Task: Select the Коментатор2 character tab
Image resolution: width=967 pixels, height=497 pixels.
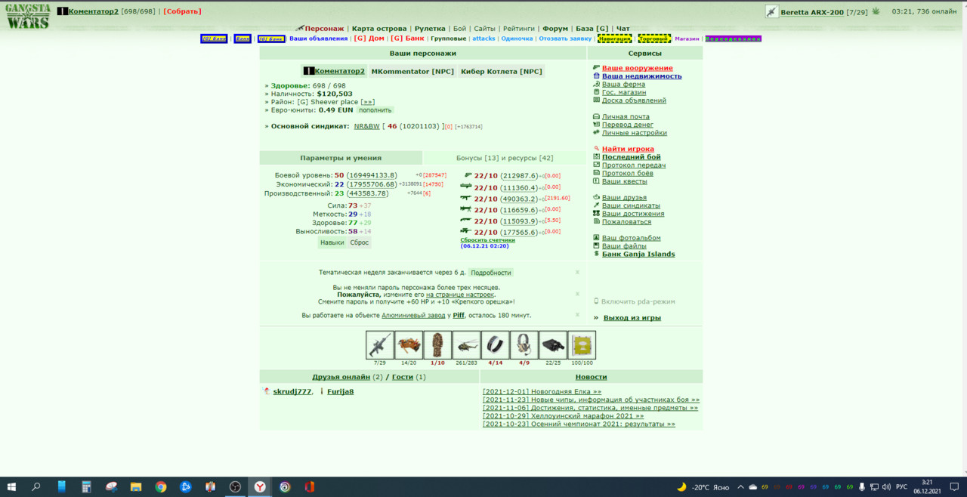Action: pyautogui.click(x=335, y=71)
